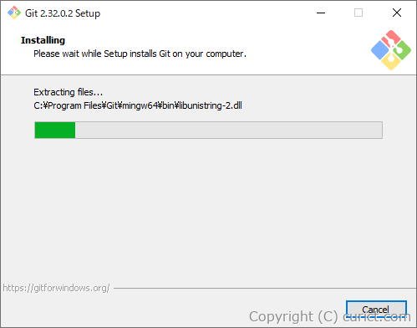Click the libunistring-2.dll file path text
This screenshot has width=417, height=328.
click(138, 105)
